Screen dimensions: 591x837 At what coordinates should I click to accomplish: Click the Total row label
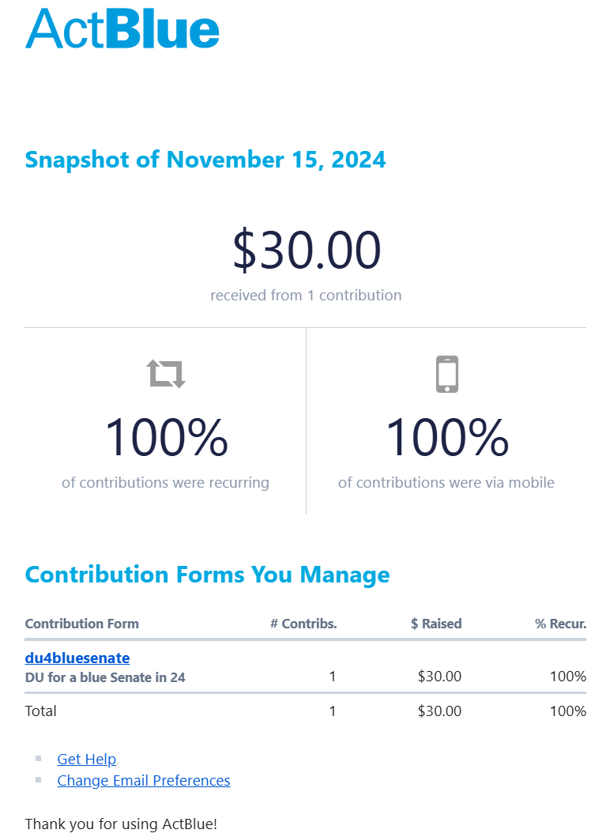pyautogui.click(x=40, y=711)
